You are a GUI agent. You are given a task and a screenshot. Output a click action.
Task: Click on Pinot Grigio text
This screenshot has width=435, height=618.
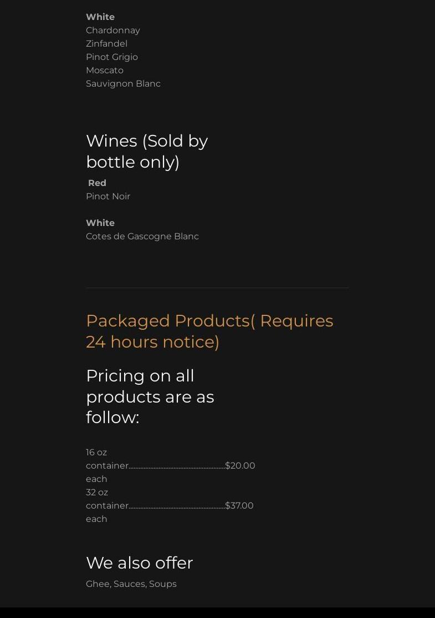point(112,57)
